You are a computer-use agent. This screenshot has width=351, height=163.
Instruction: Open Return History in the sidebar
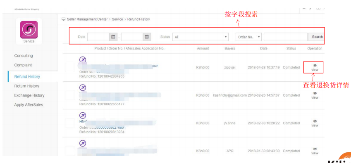[x=26, y=86]
